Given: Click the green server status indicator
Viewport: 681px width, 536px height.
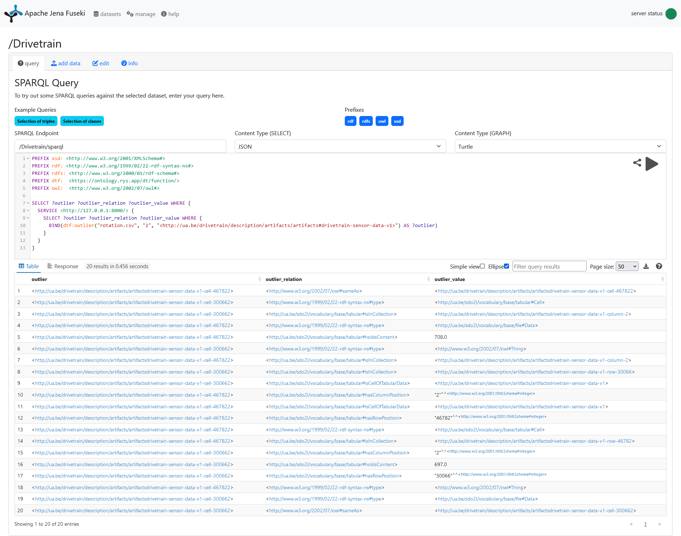Looking at the screenshot, I should pos(671,13).
